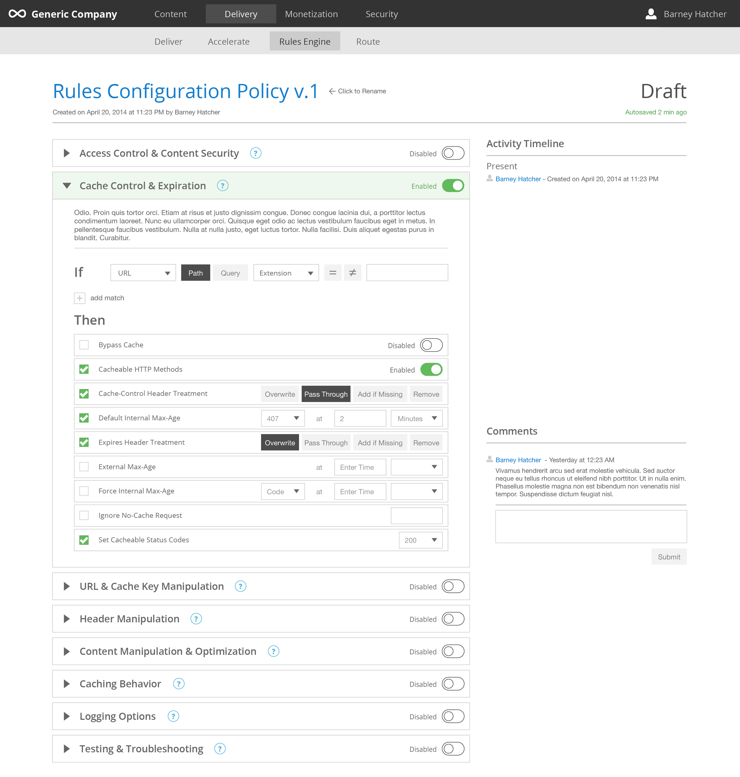
Task: Choose Add if Missing for Cache-Control Header
Action: pyautogui.click(x=380, y=394)
